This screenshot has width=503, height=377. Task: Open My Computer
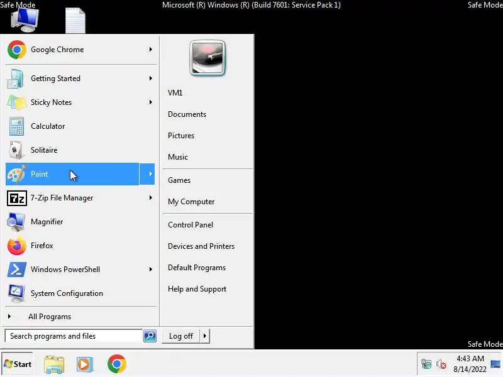pyautogui.click(x=191, y=202)
